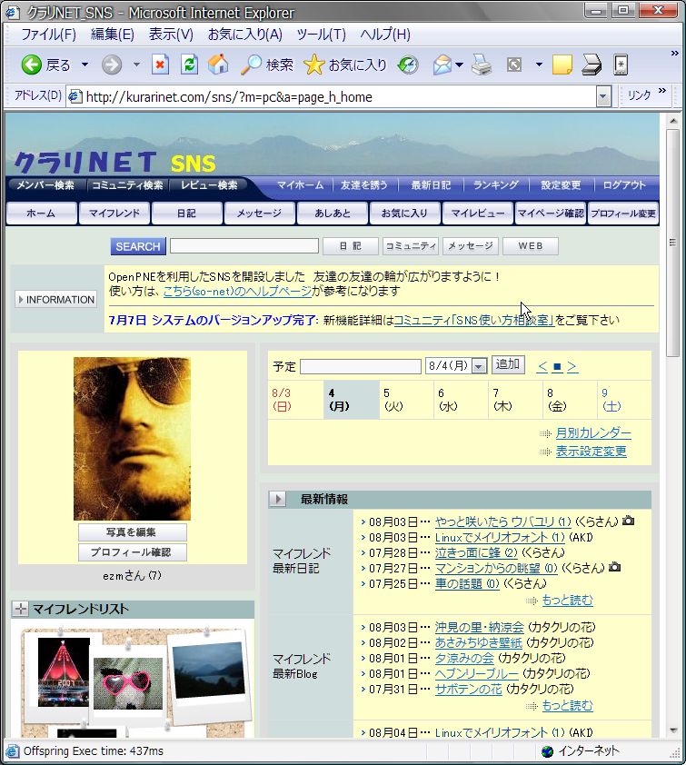The image size is (686, 765).
Task: Open the 月別カレンダー link
Action: click(x=593, y=432)
